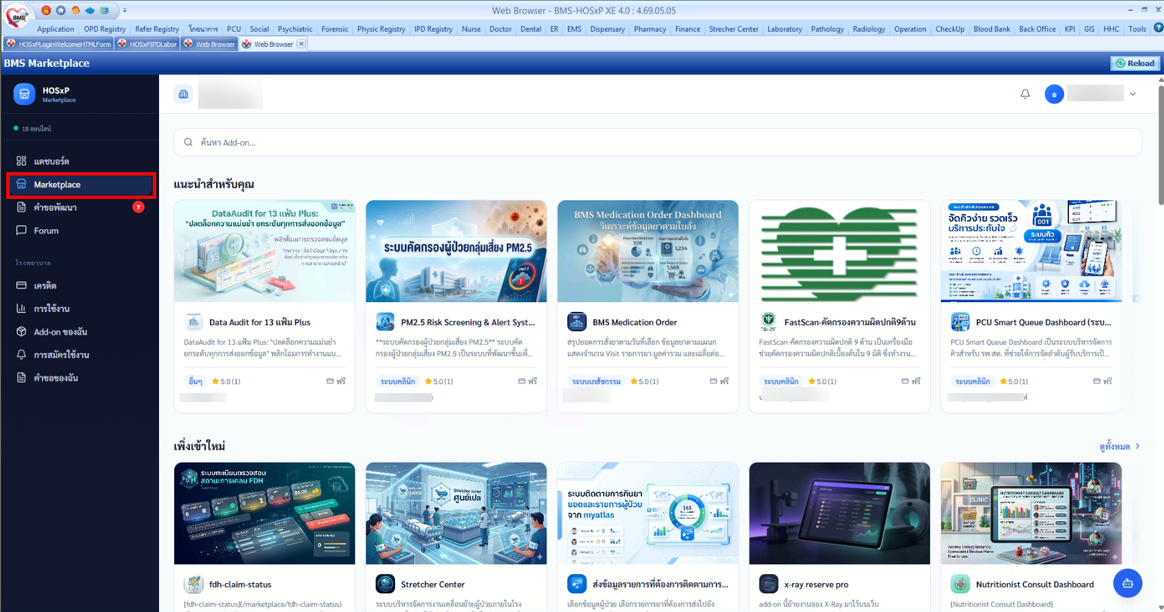Expand the user account dropdown chevron

coord(1132,94)
